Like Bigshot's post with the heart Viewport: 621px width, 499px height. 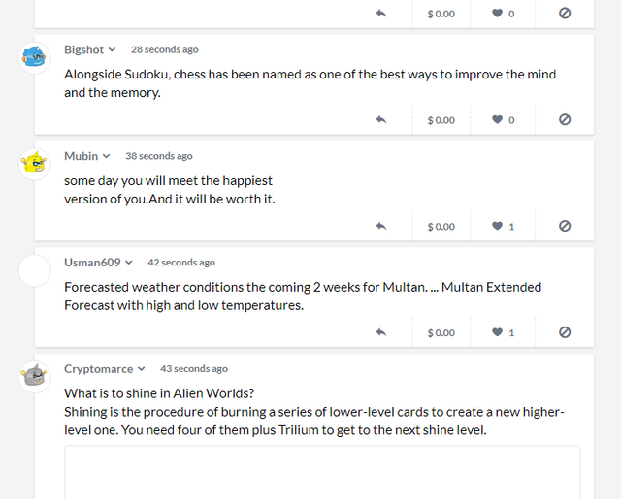[497, 119]
